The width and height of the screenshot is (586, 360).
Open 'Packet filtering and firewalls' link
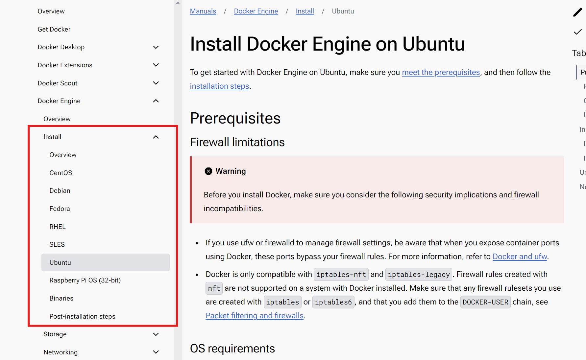pyautogui.click(x=254, y=316)
